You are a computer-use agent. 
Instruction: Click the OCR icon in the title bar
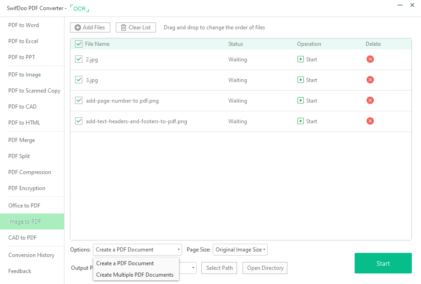tap(80, 8)
